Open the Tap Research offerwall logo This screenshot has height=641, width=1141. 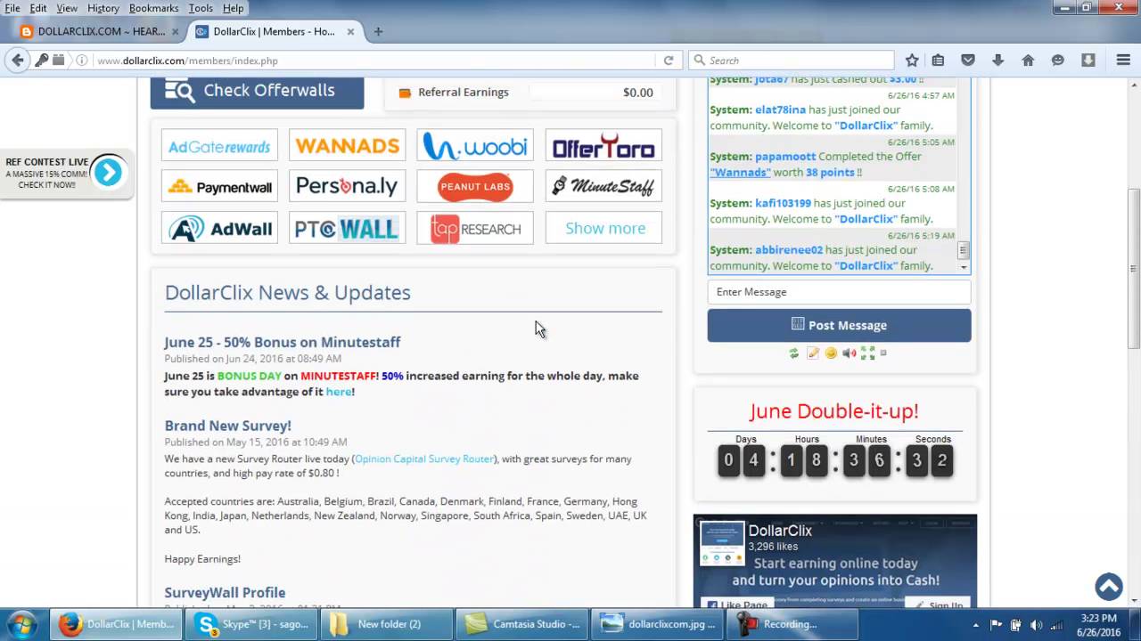[x=475, y=228]
